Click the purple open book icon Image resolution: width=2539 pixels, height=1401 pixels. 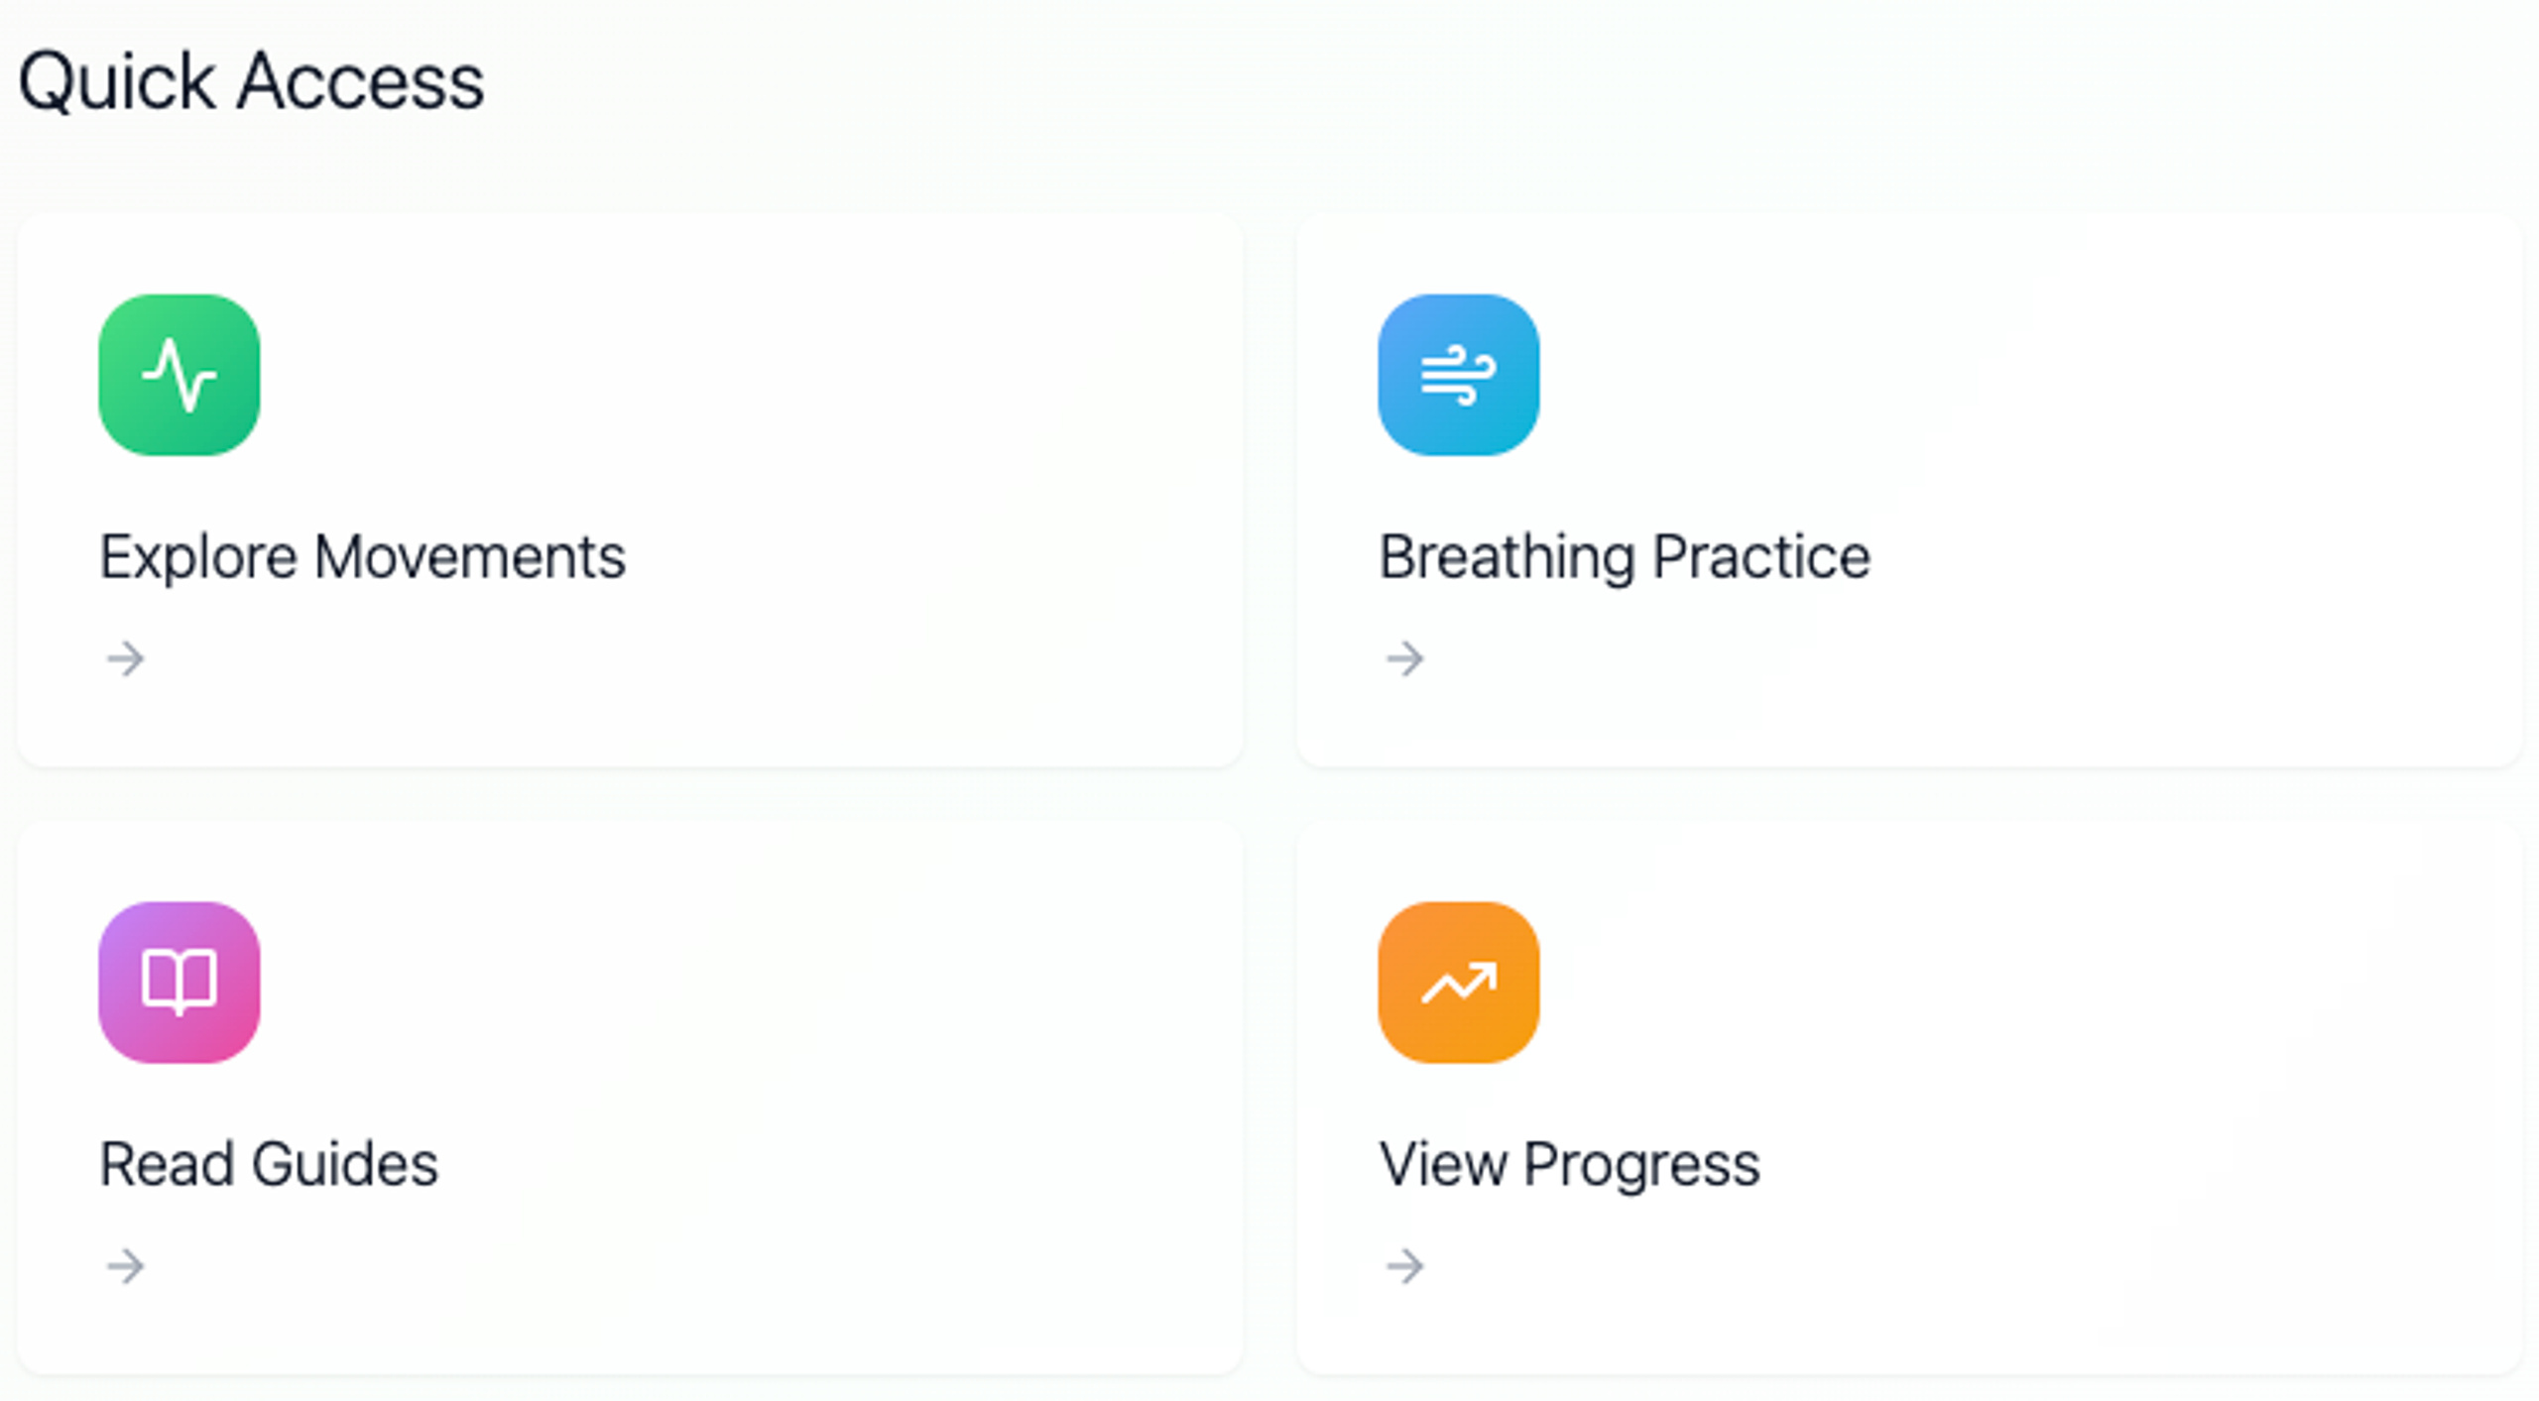tap(180, 983)
